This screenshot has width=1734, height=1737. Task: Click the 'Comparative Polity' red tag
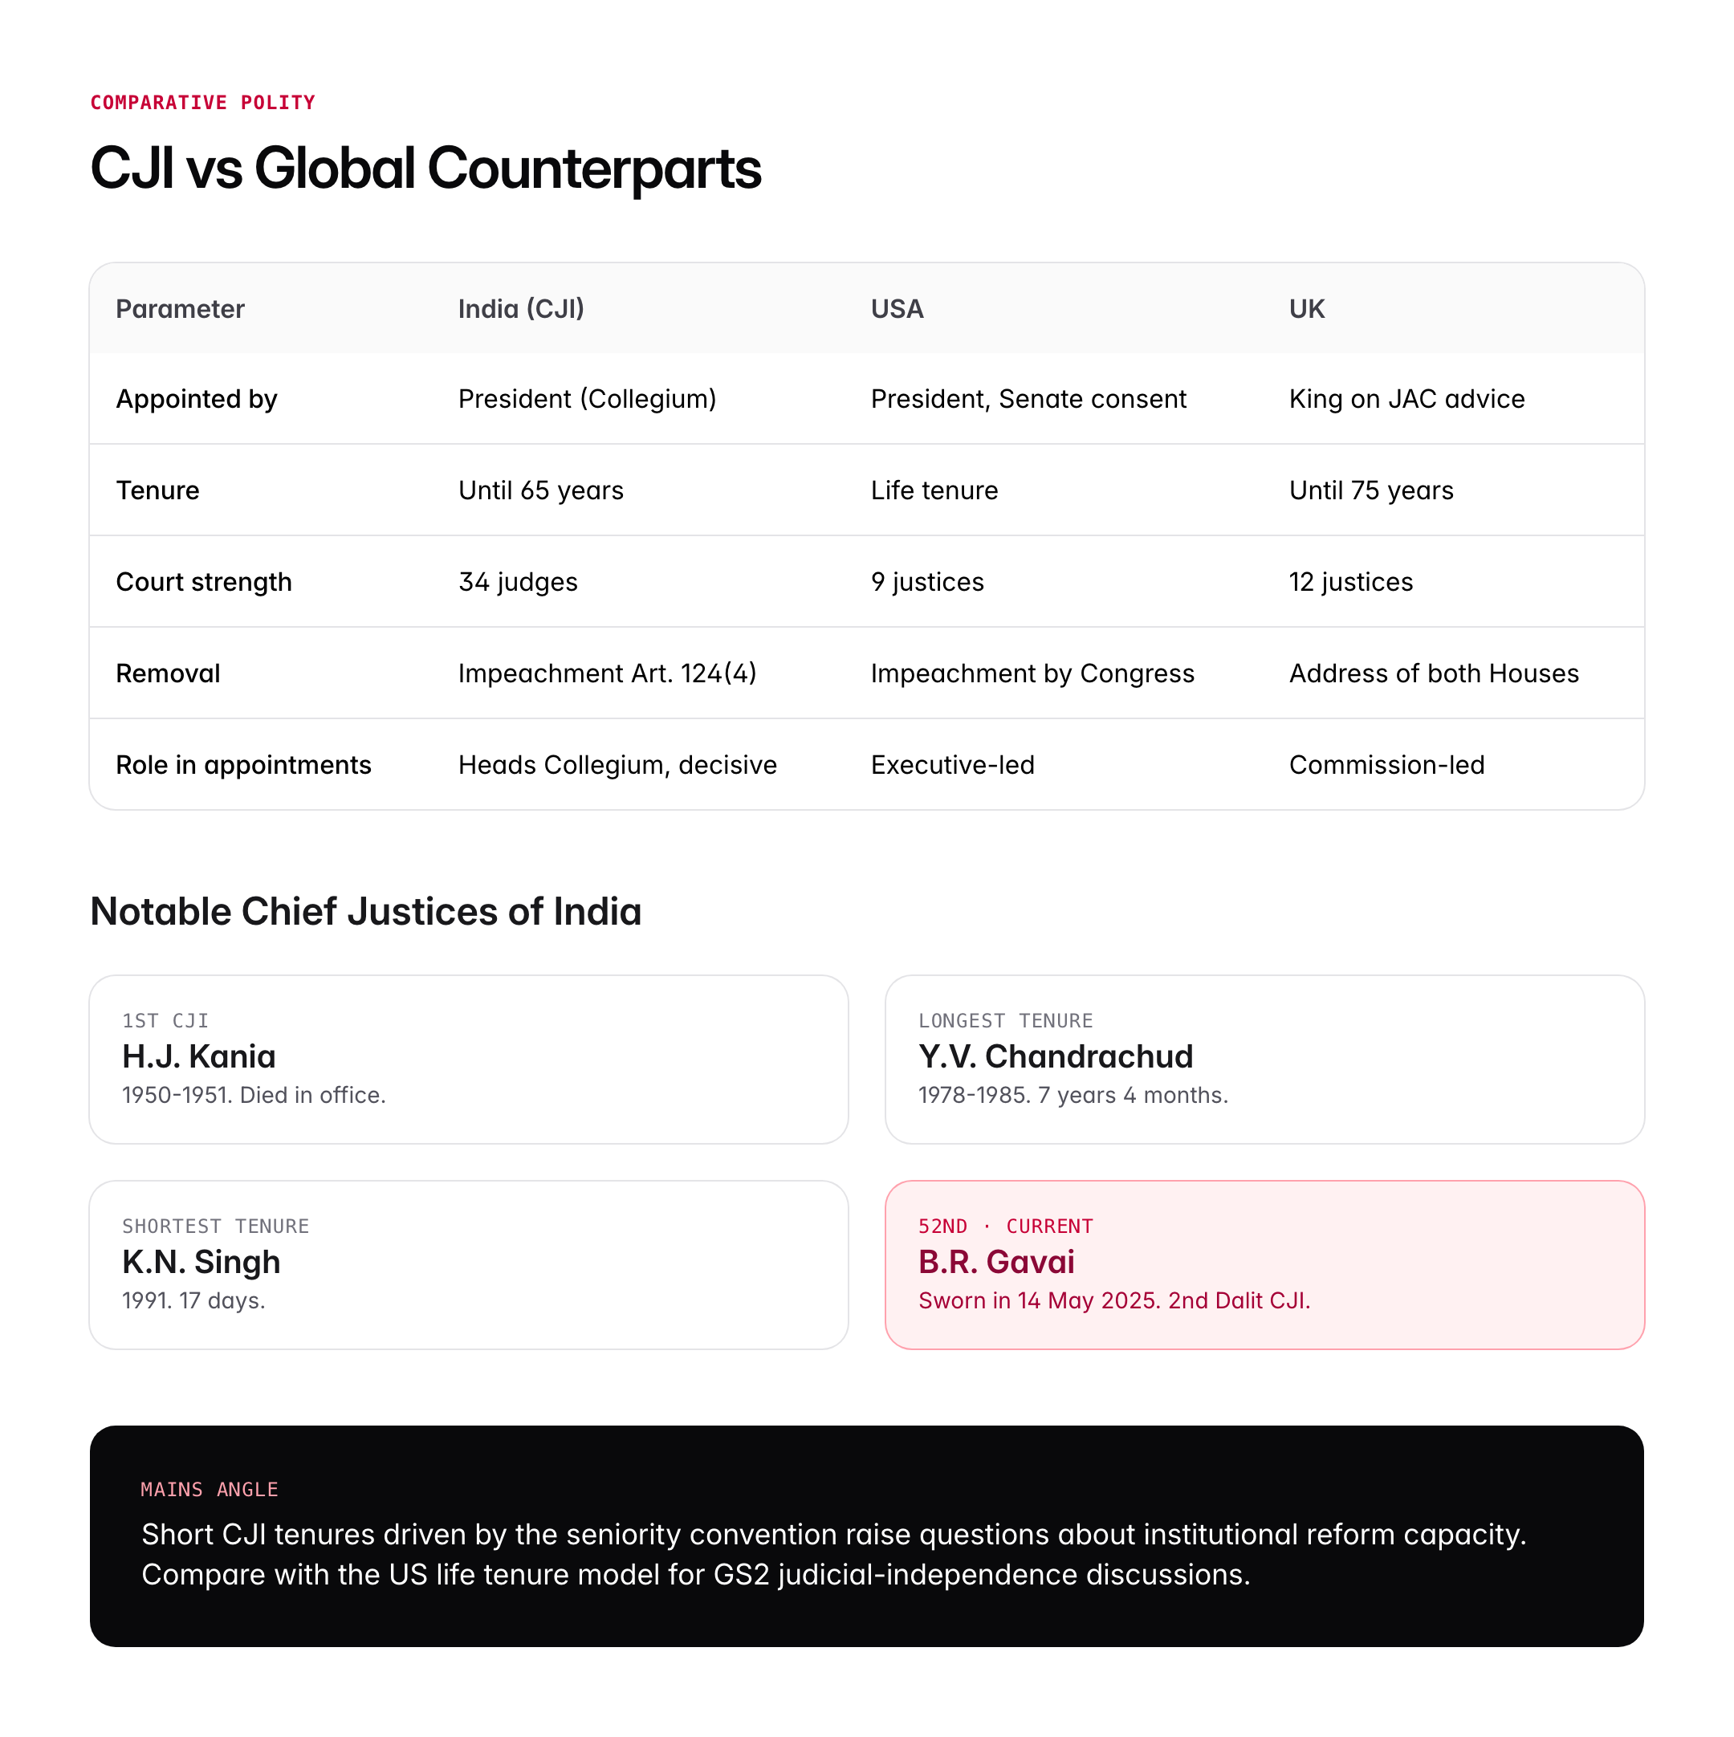tap(202, 103)
